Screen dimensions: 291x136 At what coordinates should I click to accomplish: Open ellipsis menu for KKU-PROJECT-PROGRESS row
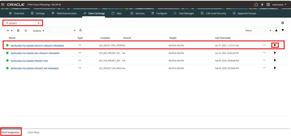point(264,53)
